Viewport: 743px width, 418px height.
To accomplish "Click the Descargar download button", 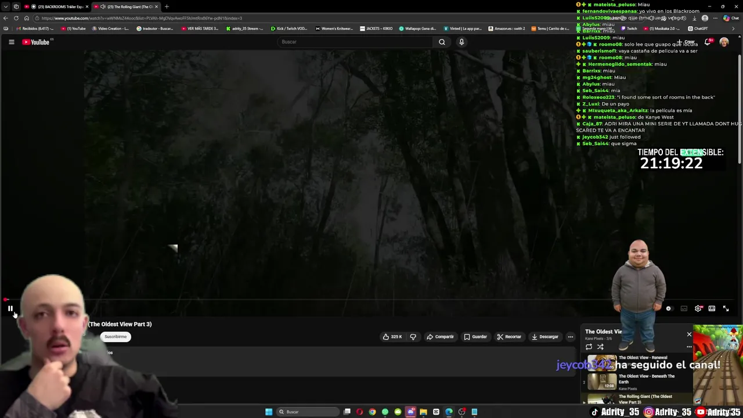I will 544,337.
